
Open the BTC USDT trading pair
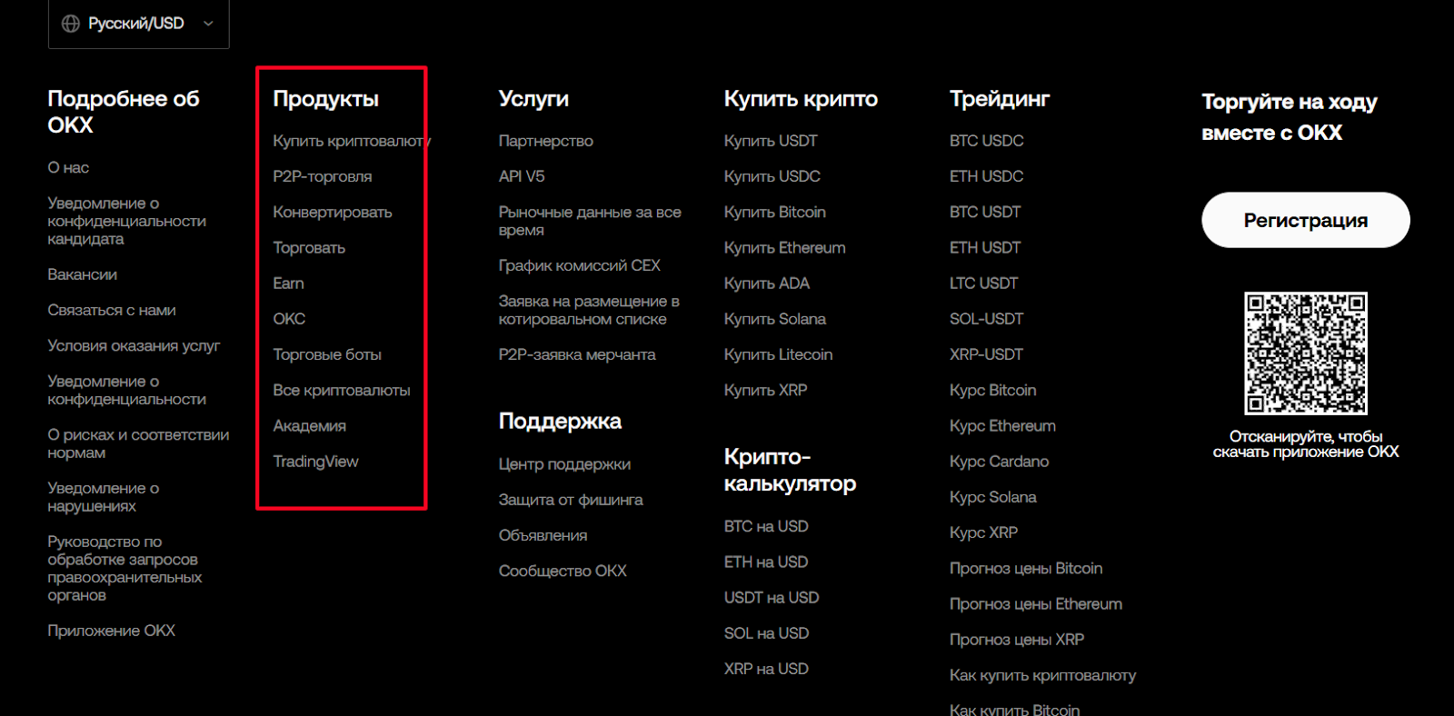tap(985, 212)
